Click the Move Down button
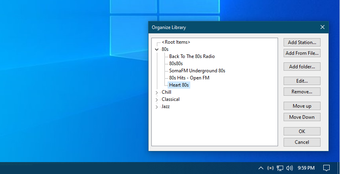Image resolution: width=340 pixels, height=174 pixels. (x=302, y=117)
